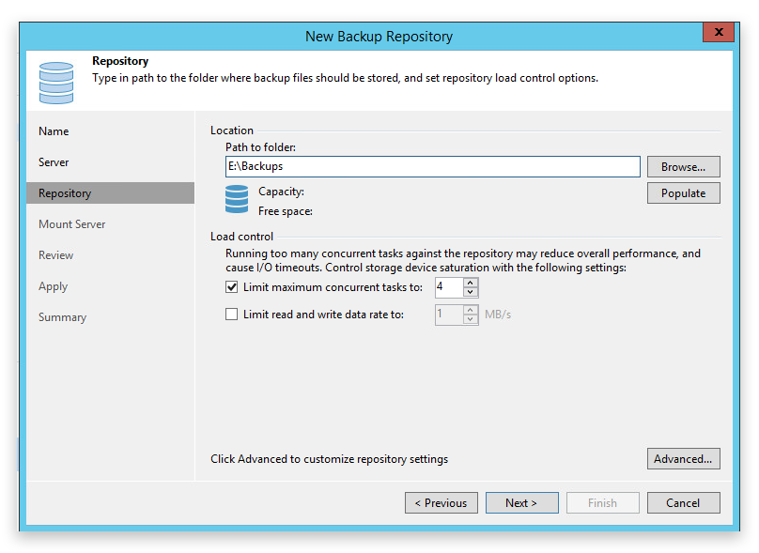Enable Limit maximum concurrent tasks checkbox
The height and width of the screenshot is (553, 759).
tap(231, 287)
